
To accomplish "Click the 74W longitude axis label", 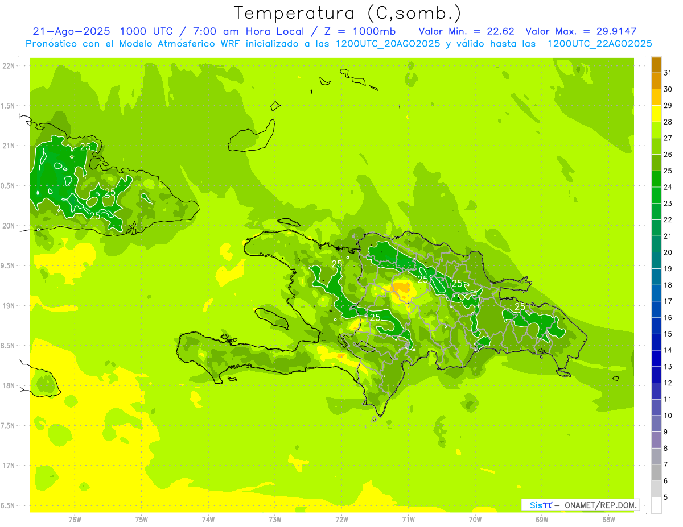I will click(x=208, y=519).
